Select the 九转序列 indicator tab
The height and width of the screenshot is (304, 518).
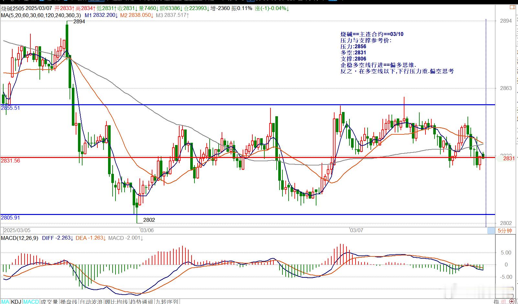point(167,301)
